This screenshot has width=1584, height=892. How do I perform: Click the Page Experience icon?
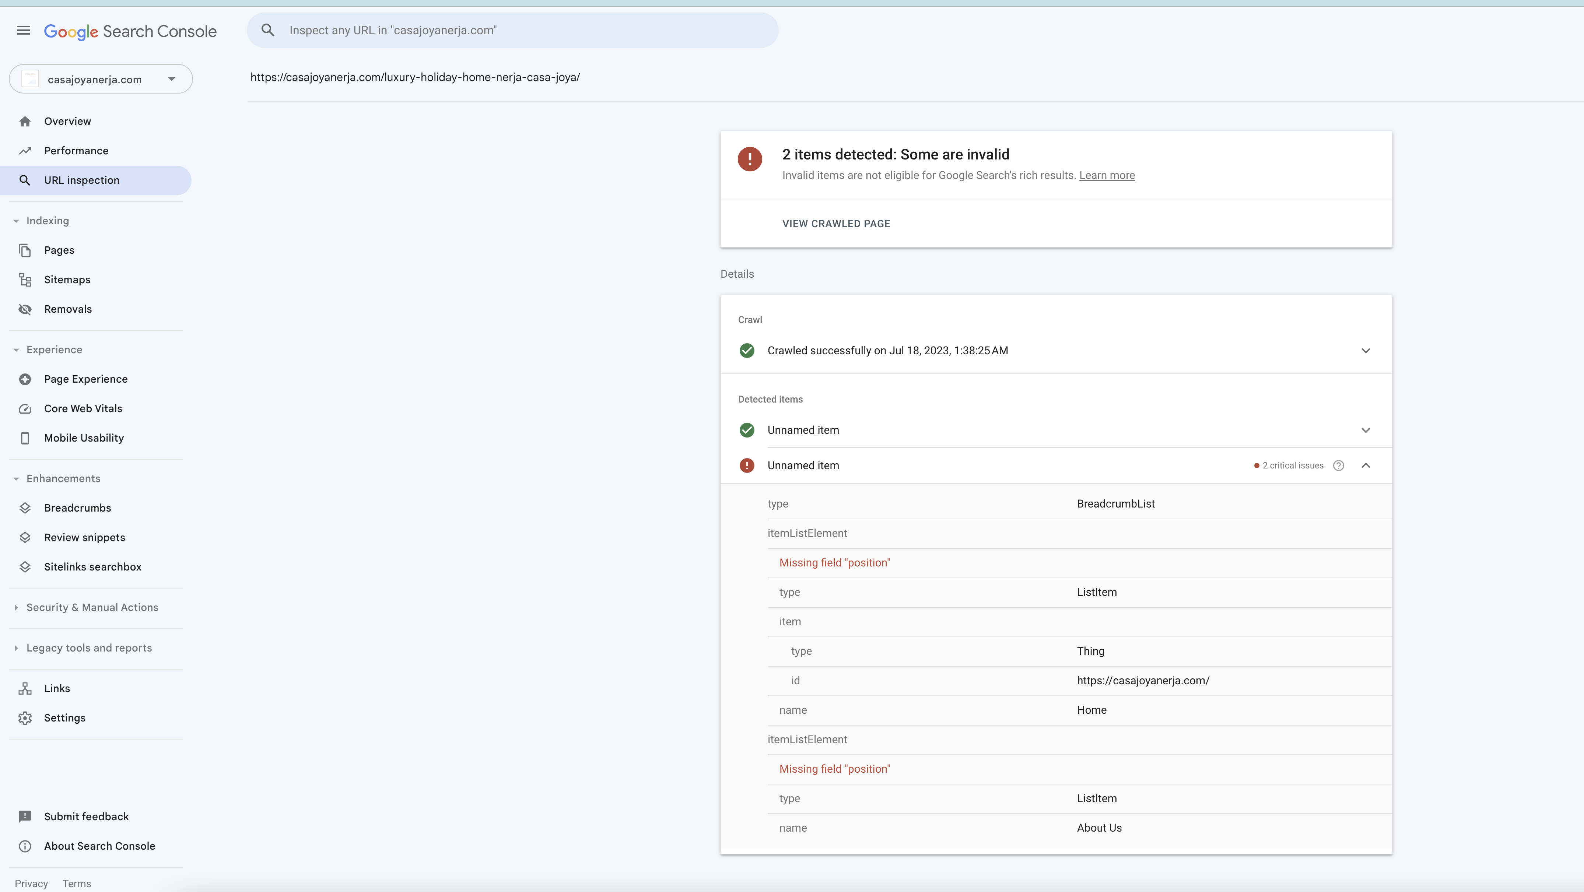point(25,379)
